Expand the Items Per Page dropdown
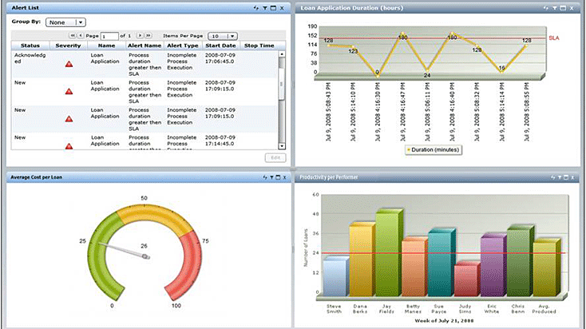Viewport: 586px width, 329px height. tap(223, 36)
